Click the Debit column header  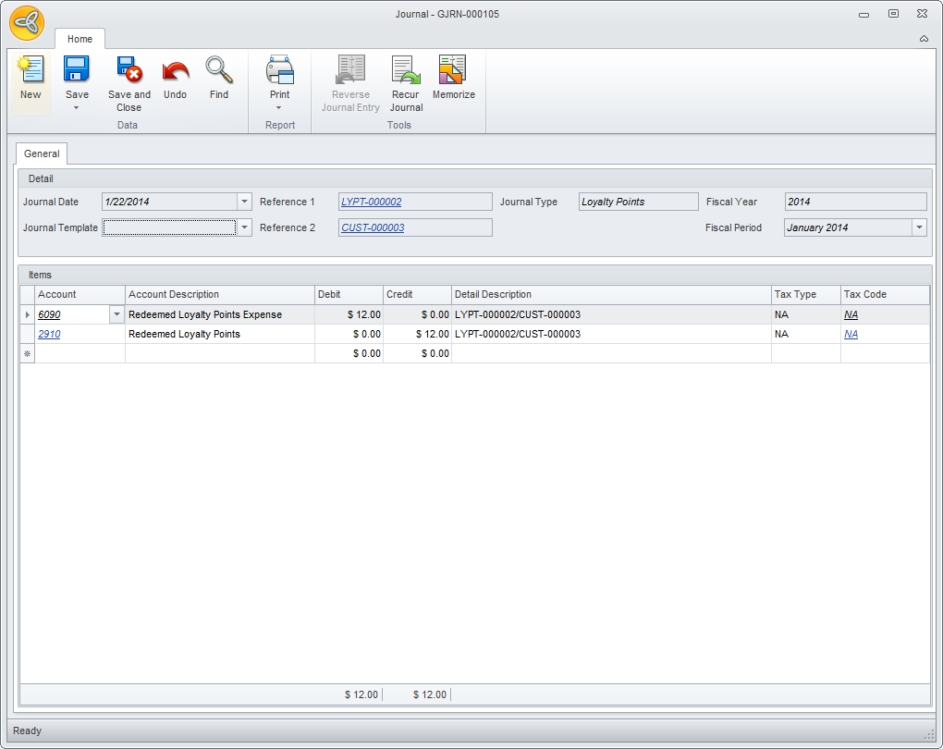point(349,294)
